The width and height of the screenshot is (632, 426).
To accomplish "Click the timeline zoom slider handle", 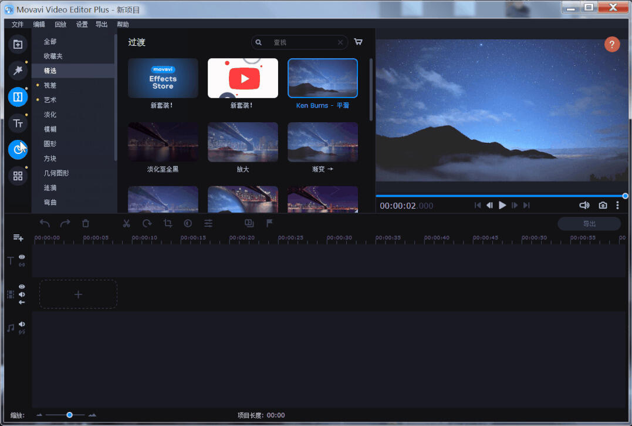I will (x=69, y=415).
